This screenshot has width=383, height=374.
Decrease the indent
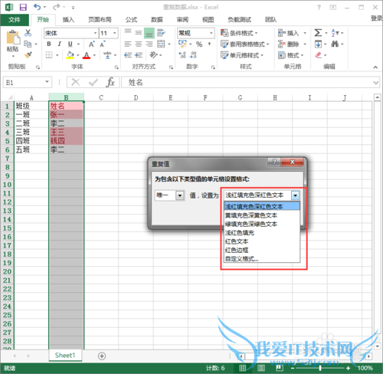pos(128,55)
